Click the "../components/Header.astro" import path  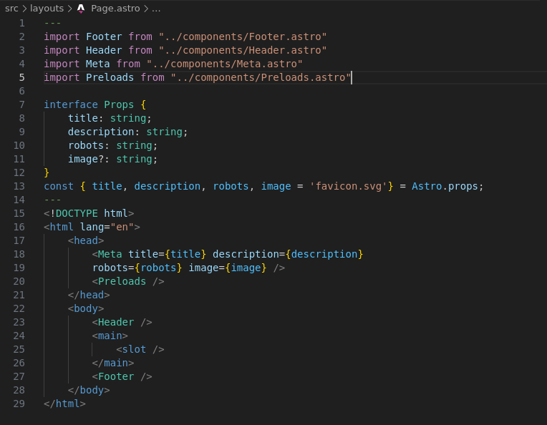pyautogui.click(x=243, y=50)
